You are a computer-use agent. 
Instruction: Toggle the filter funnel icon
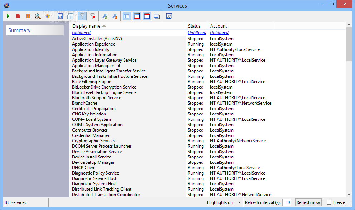click(82, 16)
